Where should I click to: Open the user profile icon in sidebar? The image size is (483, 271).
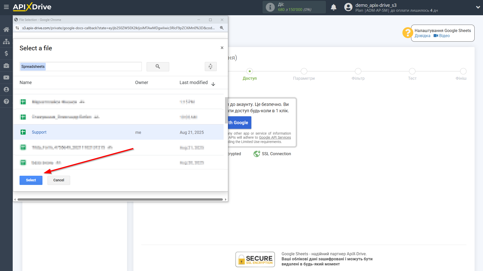tap(6, 89)
